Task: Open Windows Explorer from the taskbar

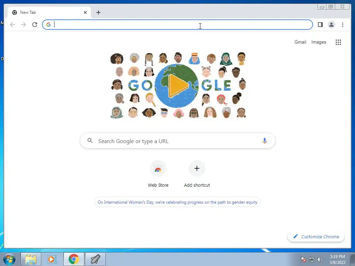Action: point(31,259)
